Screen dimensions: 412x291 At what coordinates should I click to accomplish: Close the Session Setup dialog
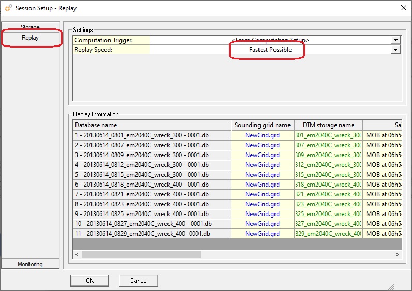(x=403, y=8)
